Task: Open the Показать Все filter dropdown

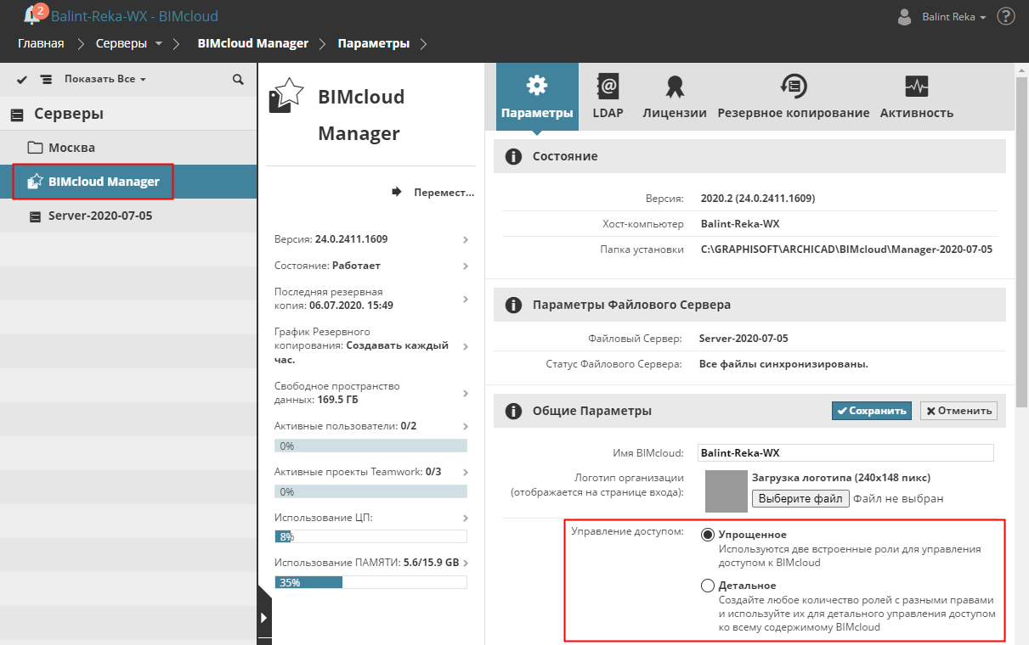Action: (105, 79)
